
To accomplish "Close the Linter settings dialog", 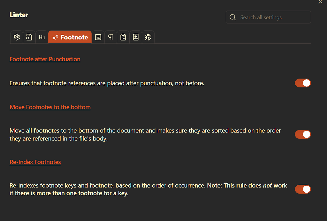I will pos(320,2).
